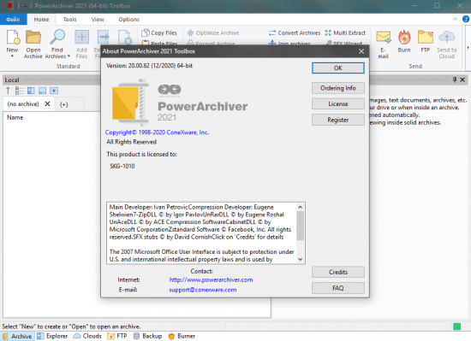Switch to Explorer mode at bottom
Viewport: 471px width, 341px height.
point(52,336)
